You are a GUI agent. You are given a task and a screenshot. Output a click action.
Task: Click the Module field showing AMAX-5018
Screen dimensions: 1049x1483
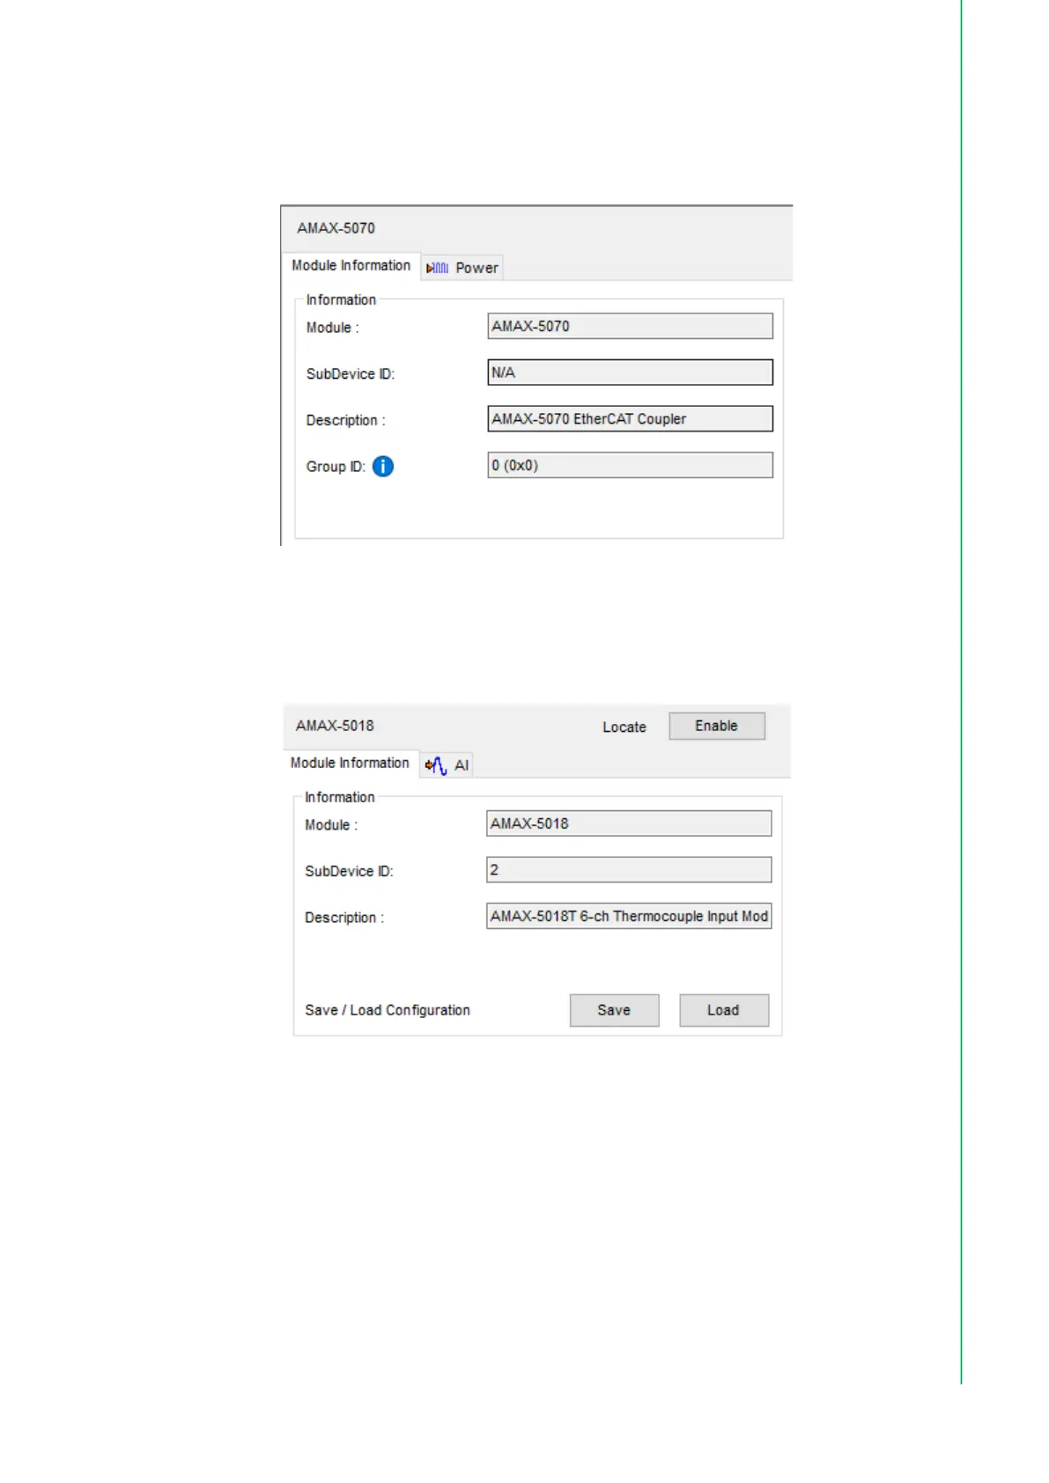628,824
